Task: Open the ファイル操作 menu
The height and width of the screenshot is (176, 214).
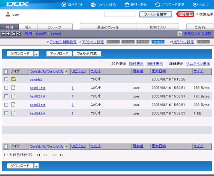Action: click(x=104, y=5)
